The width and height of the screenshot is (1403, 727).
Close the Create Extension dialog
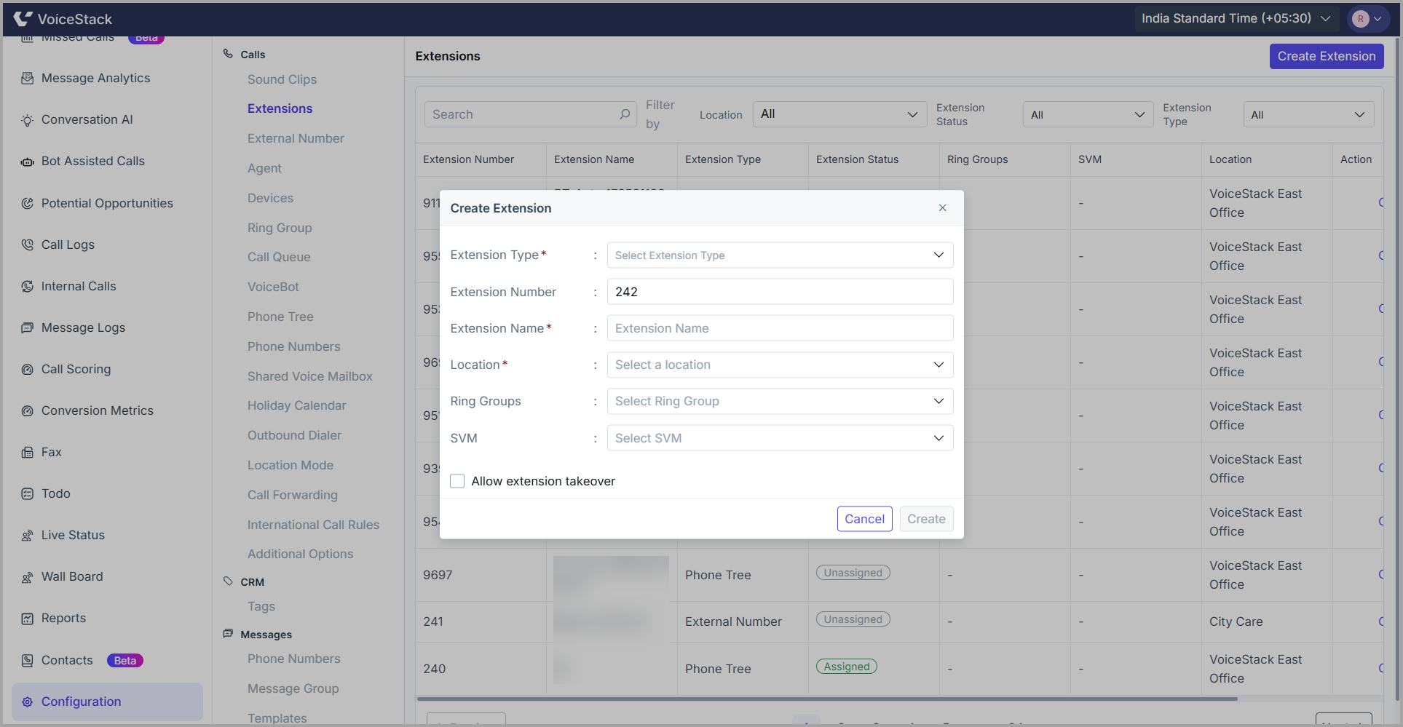(x=943, y=208)
